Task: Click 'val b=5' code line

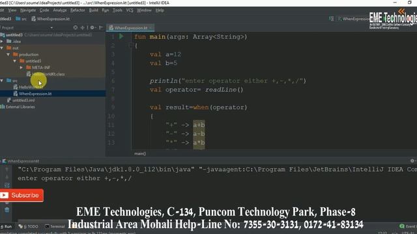Action: pos(164,63)
